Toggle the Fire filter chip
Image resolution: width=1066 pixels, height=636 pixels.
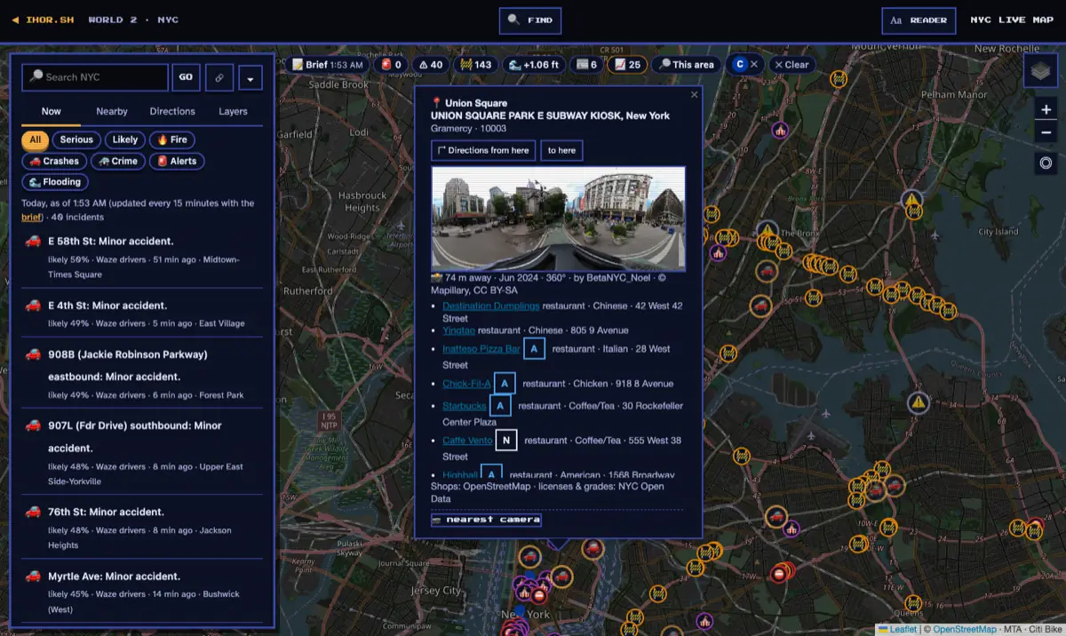click(172, 139)
